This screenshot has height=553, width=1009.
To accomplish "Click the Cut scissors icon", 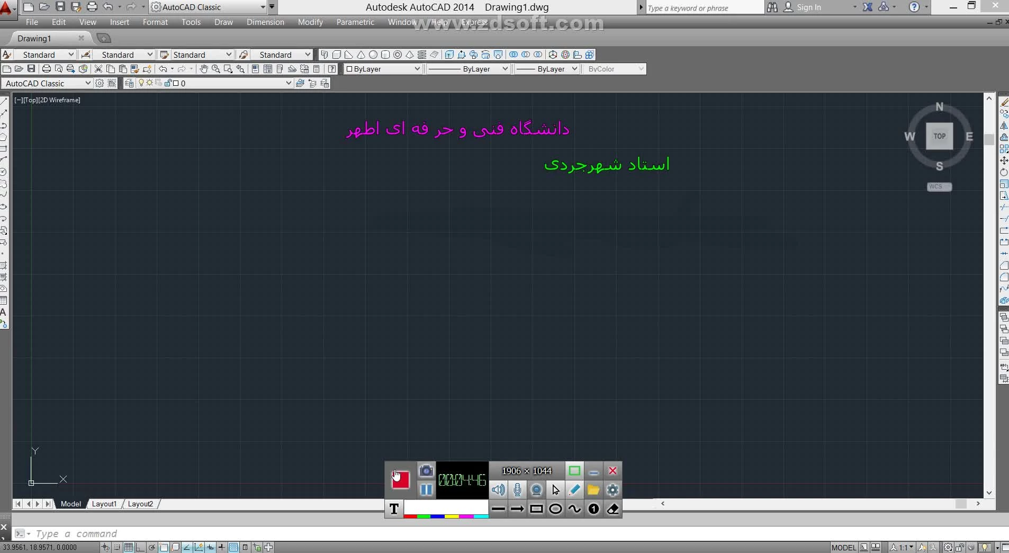I will pyautogui.click(x=98, y=69).
